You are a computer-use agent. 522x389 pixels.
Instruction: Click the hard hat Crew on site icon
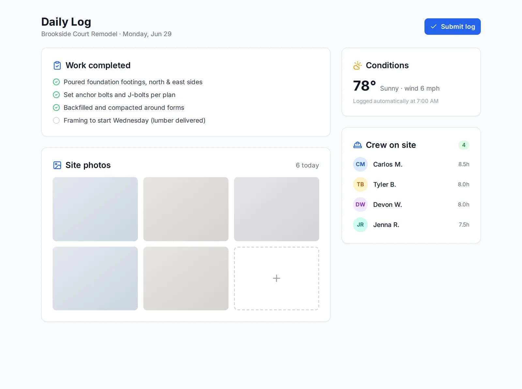coord(357,145)
